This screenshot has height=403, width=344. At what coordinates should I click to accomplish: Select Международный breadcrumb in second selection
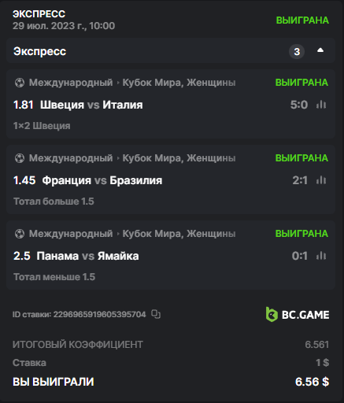(x=71, y=158)
